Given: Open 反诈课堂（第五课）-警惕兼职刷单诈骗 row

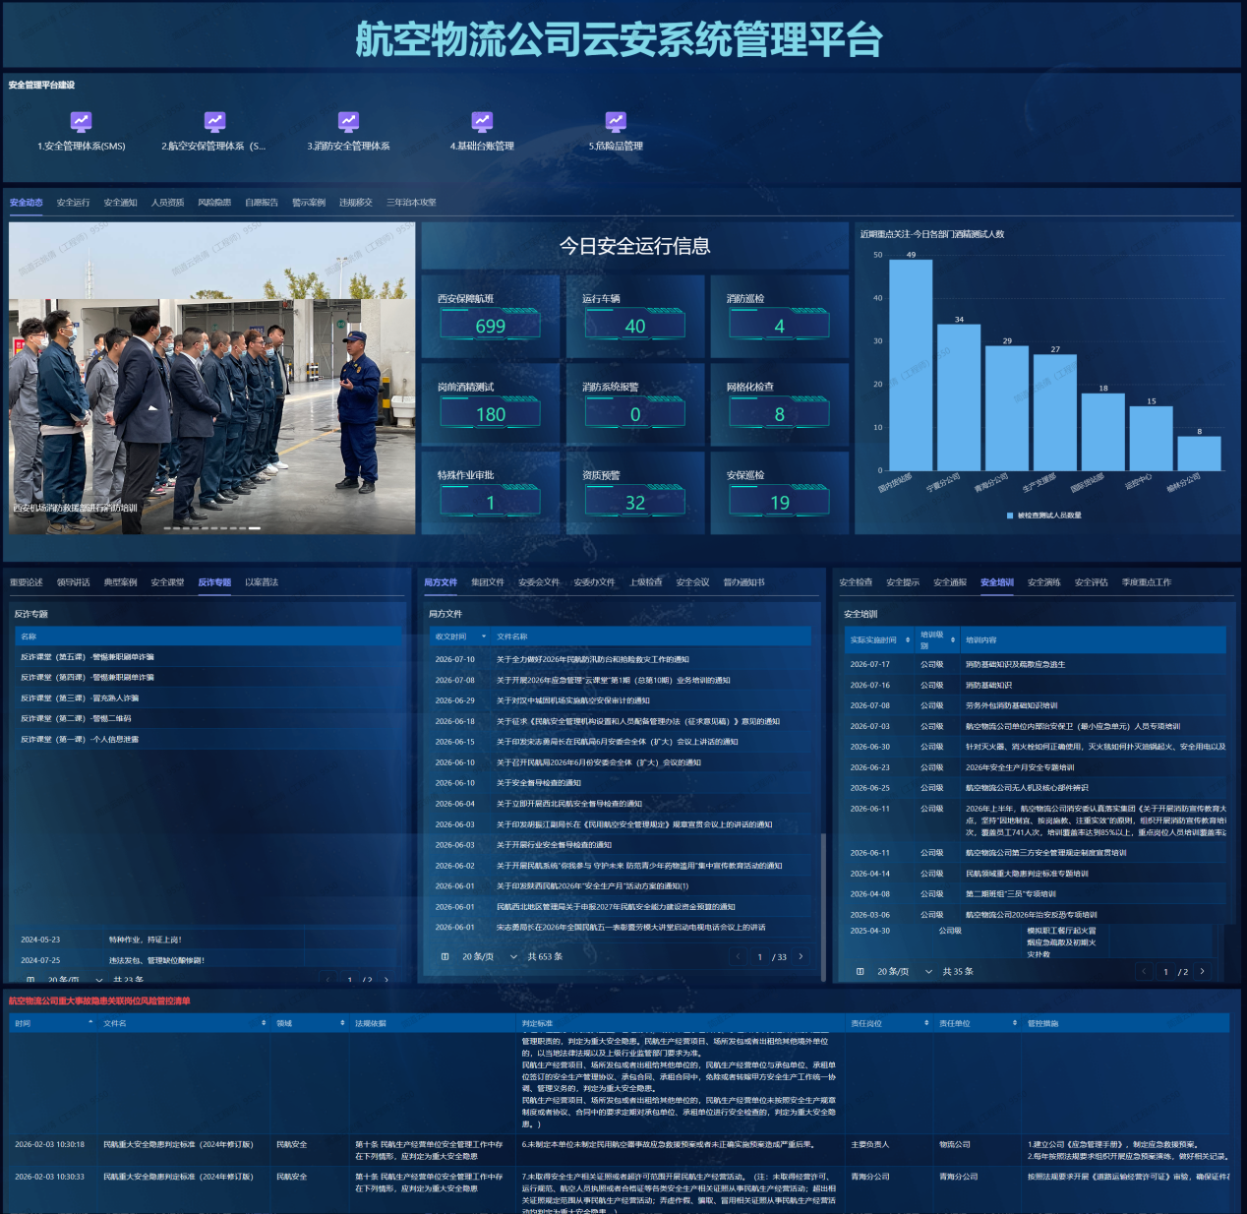Looking at the screenshot, I should (208, 657).
